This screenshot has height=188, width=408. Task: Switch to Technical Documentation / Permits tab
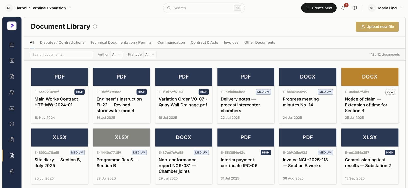pyautogui.click(x=121, y=42)
